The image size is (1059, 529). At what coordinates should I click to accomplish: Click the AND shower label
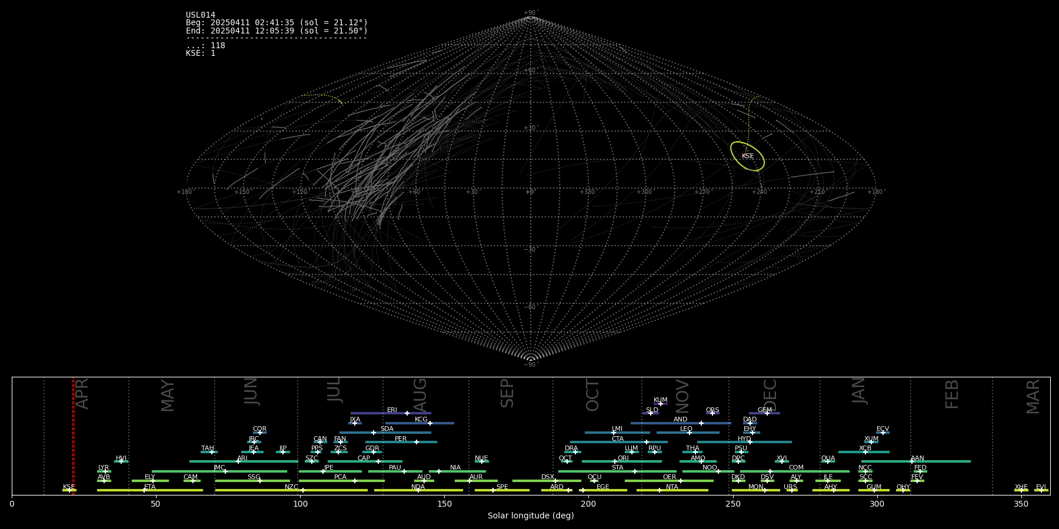point(681,419)
